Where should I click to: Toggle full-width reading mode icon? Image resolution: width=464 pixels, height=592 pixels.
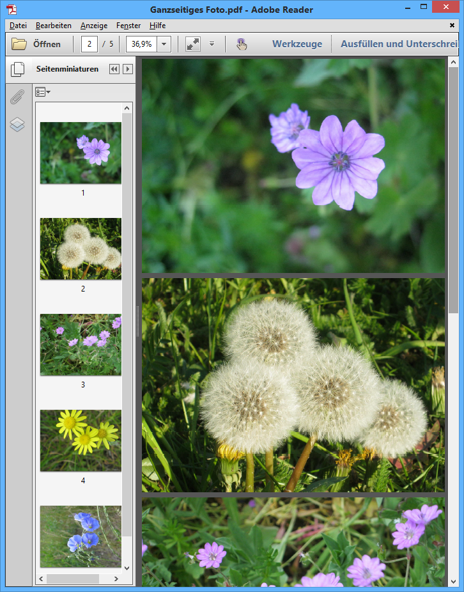tap(193, 44)
